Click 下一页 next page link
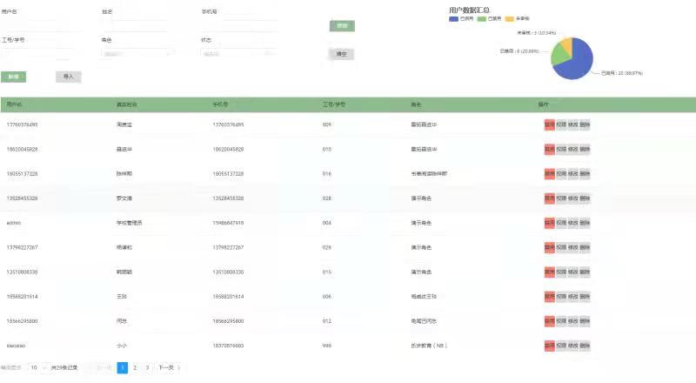 (x=167, y=368)
